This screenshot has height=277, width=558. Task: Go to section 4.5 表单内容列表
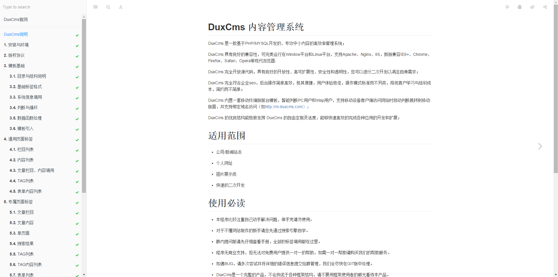[x=26, y=191]
